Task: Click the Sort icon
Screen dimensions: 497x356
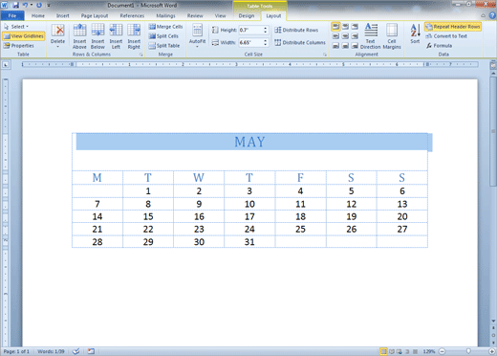Action: click(415, 33)
